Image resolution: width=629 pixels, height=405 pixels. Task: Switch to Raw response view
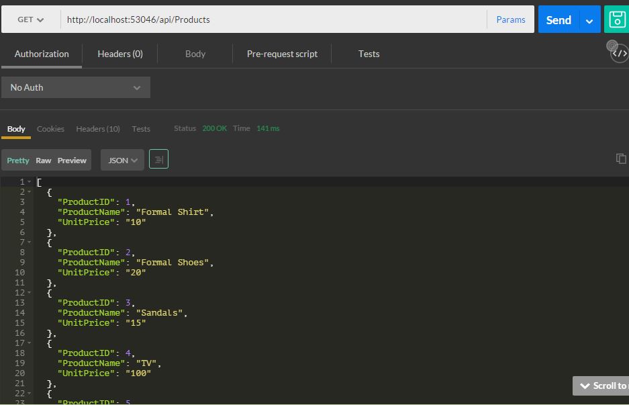tap(44, 161)
